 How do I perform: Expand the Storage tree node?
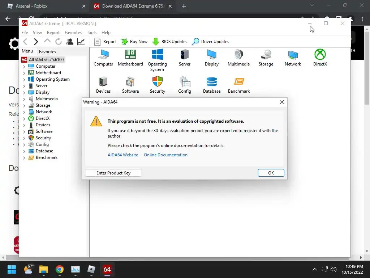click(24, 106)
